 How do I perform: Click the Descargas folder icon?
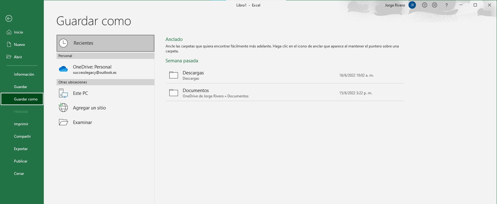point(174,75)
